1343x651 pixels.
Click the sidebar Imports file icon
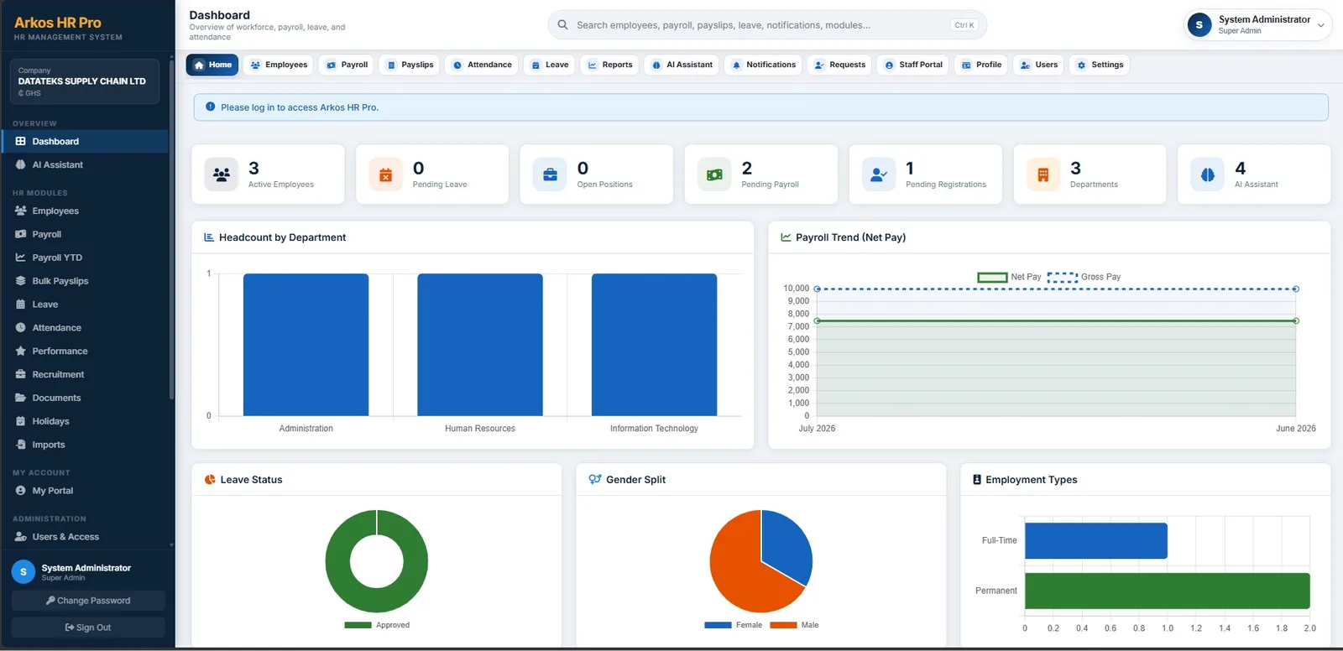(x=20, y=445)
